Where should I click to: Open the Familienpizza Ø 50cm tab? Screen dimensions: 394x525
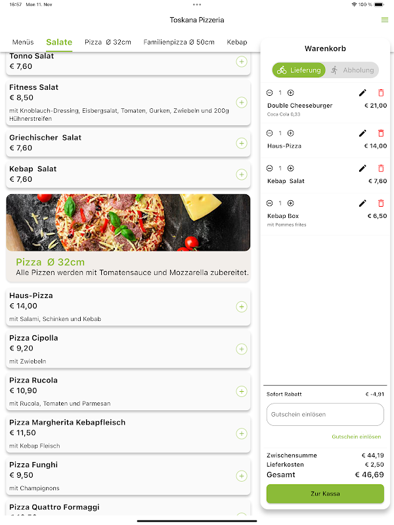tap(179, 42)
